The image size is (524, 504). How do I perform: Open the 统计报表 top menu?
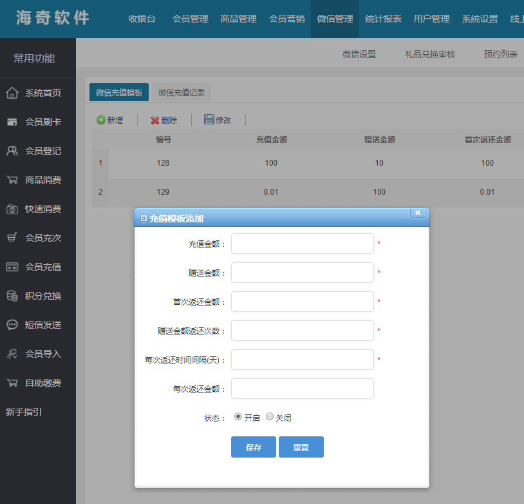tap(383, 19)
